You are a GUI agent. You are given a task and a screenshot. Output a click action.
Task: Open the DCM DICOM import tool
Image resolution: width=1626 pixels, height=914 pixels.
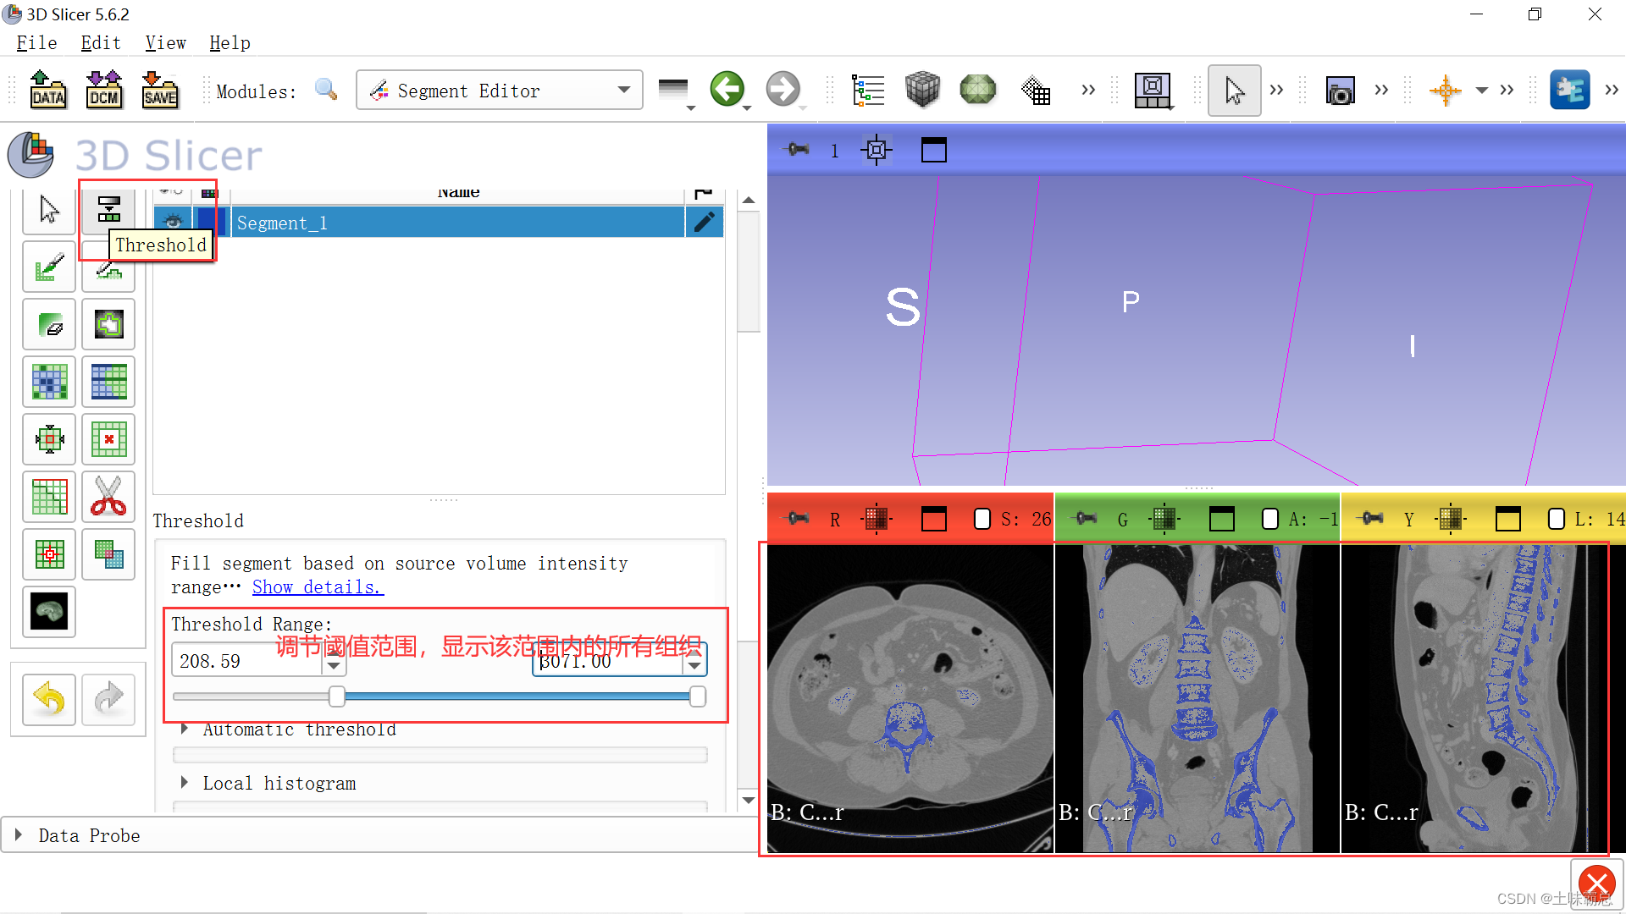(103, 90)
